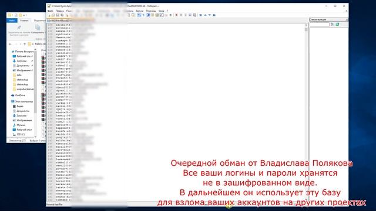Click Explorer nav pane scrollbar down arrow

click(x=35, y=137)
